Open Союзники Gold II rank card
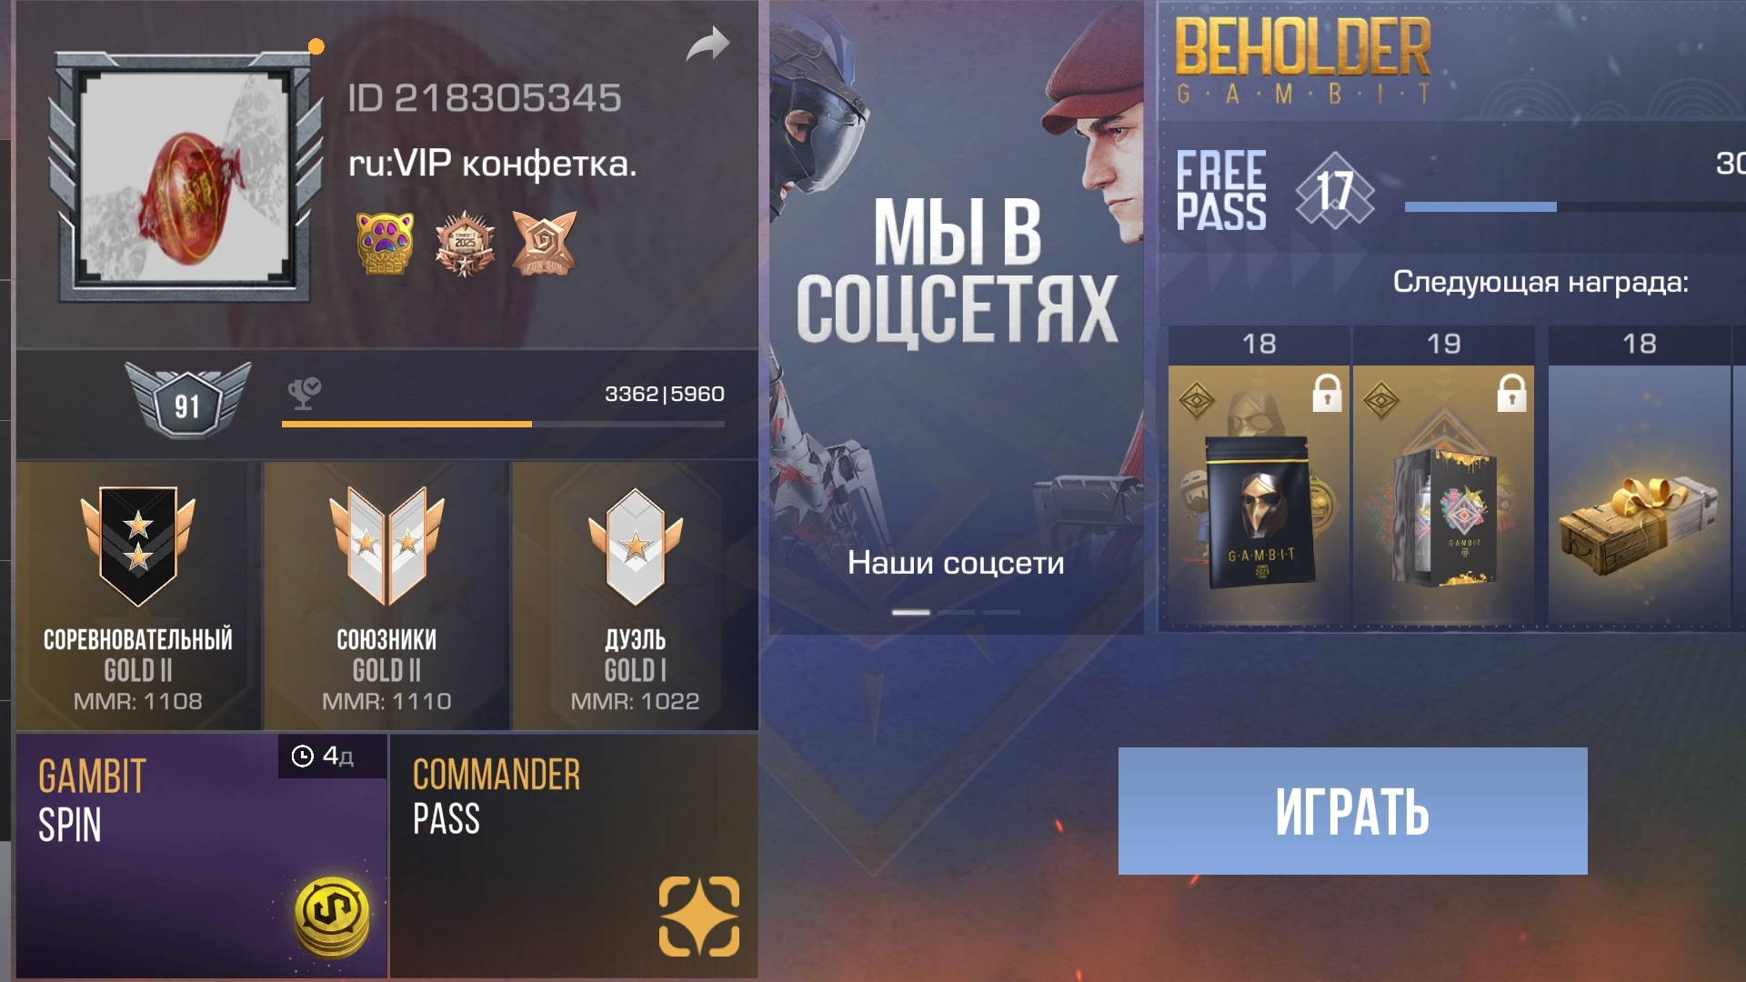 point(386,596)
